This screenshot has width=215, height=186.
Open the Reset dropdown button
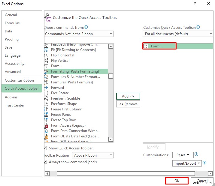[183, 155]
